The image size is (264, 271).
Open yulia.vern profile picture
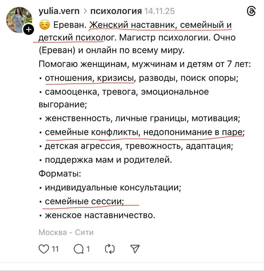[19, 19]
